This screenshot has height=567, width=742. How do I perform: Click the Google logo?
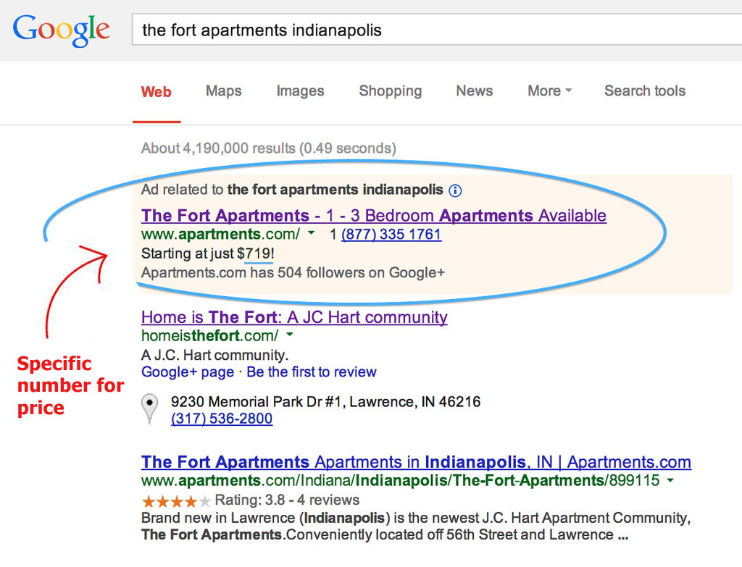click(61, 30)
